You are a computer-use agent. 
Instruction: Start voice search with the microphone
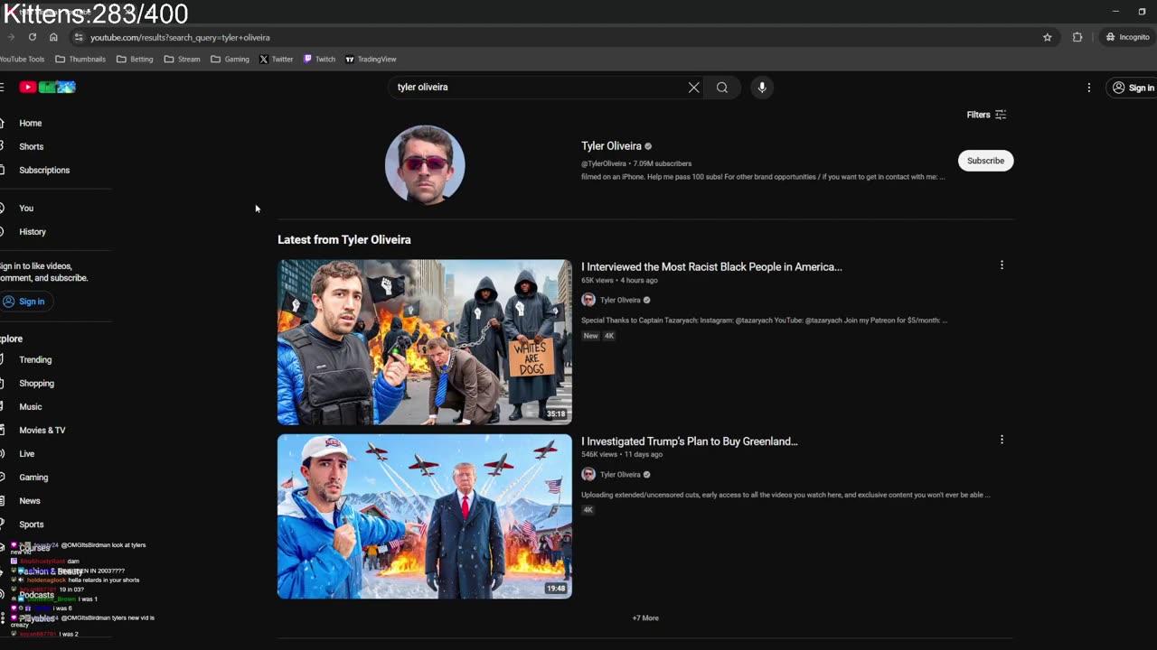762,88
